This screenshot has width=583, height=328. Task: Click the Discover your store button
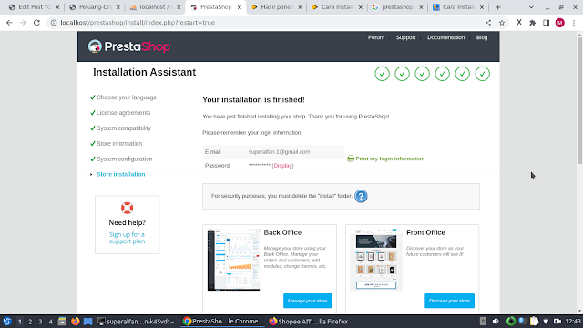click(x=449, y=301)
